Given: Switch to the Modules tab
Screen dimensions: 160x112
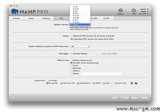Looking at the screenshot, I should (46, 18).
